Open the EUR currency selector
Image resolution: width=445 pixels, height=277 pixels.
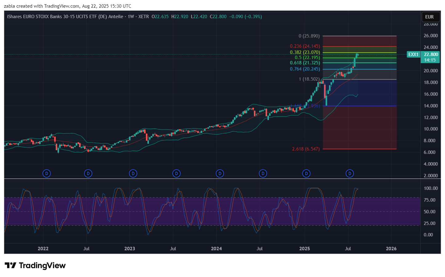429,17
